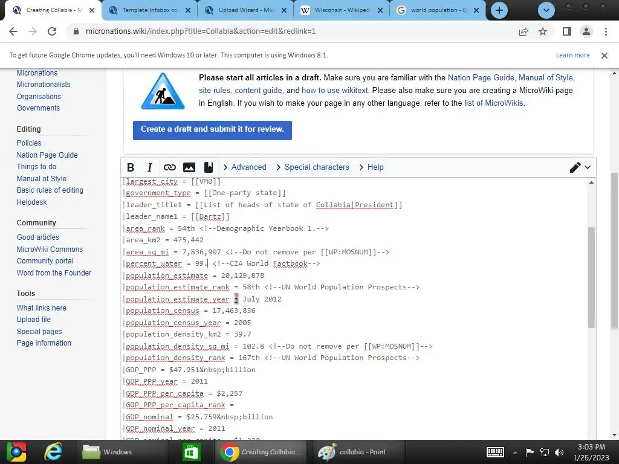Go back using browser back arrow
Screen dimensions: 619x464
click(13, 31)
